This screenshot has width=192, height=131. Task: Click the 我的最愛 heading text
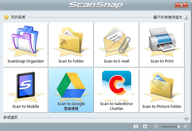18,17
